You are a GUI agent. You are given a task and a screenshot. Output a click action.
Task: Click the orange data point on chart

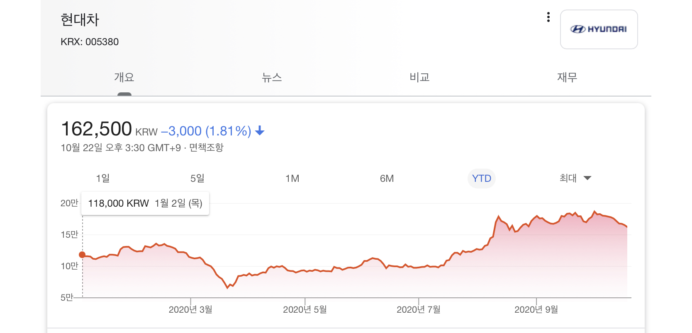(x=82, y=255)
